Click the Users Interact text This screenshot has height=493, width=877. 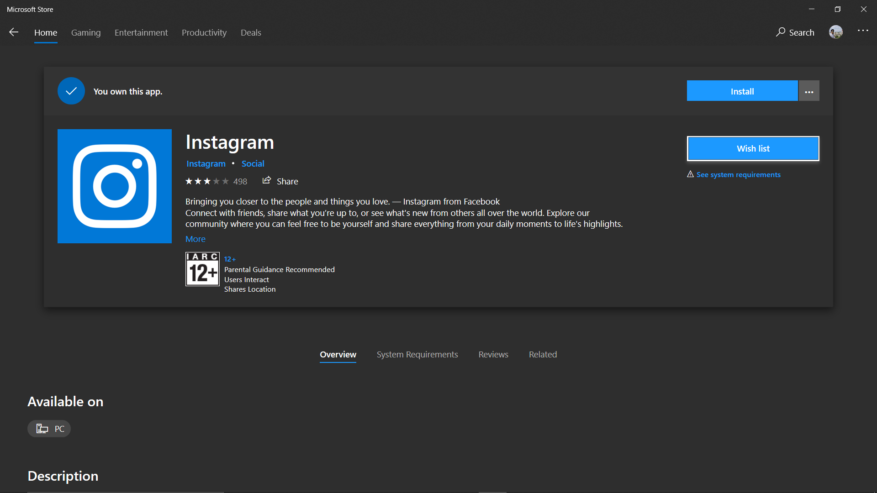click(x=247, y=280)
